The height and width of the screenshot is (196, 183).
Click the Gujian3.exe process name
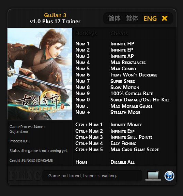click(19, 131)
